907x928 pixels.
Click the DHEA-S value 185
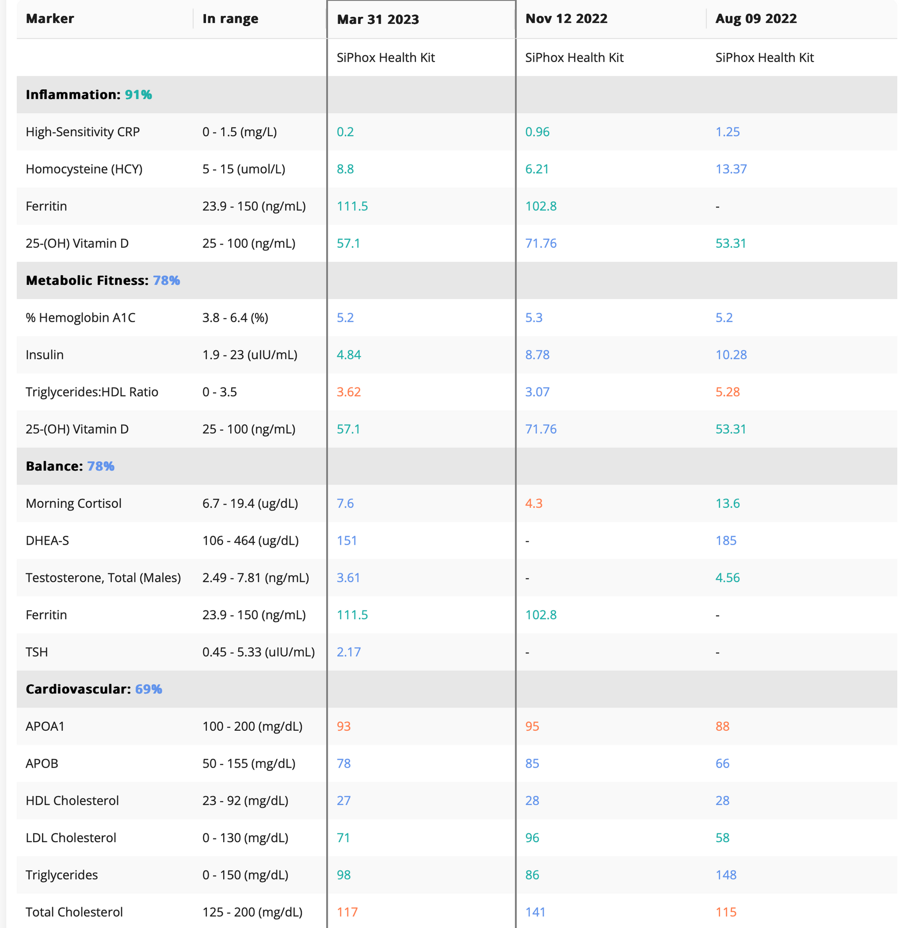[726, 541]
